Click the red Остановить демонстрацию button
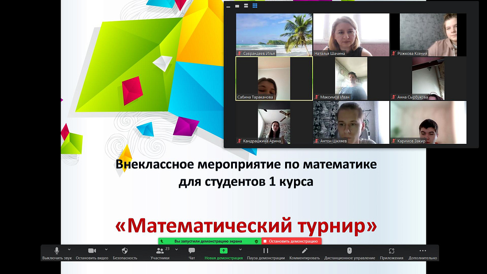Screen dimensions: 487x274 [291, 241]
